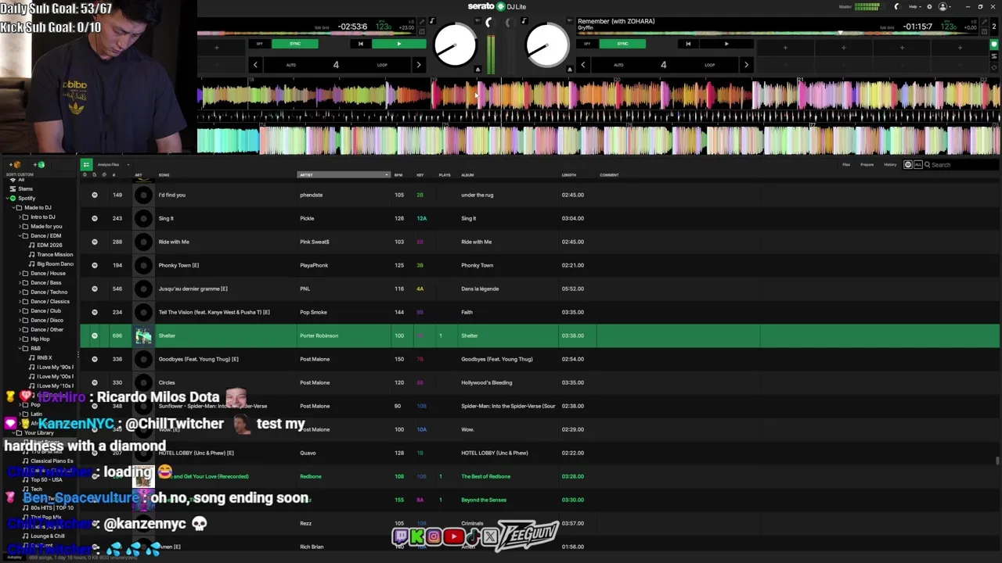Click streaming icon on Sing It row

[95, 218]
